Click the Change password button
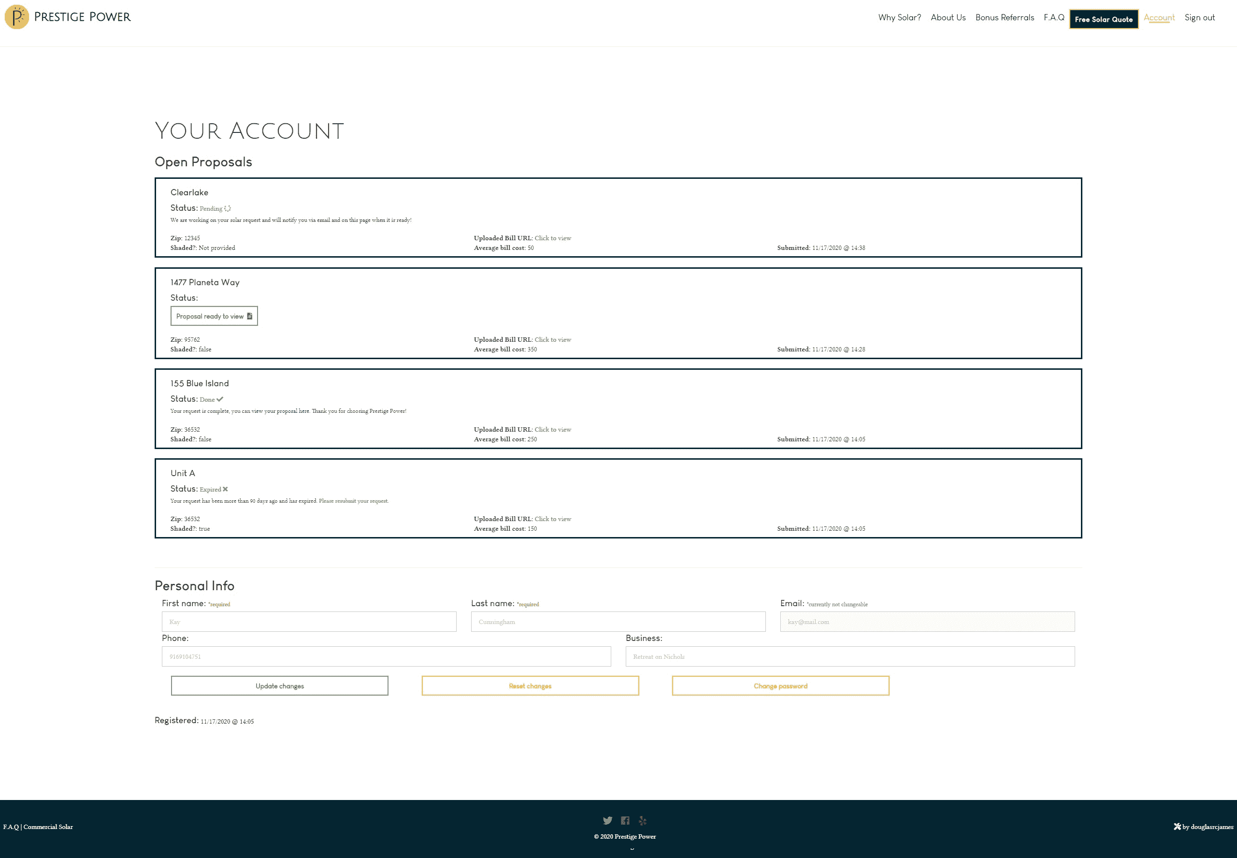1237x858 pixels. pyautogui.click(x=780, y=685)
